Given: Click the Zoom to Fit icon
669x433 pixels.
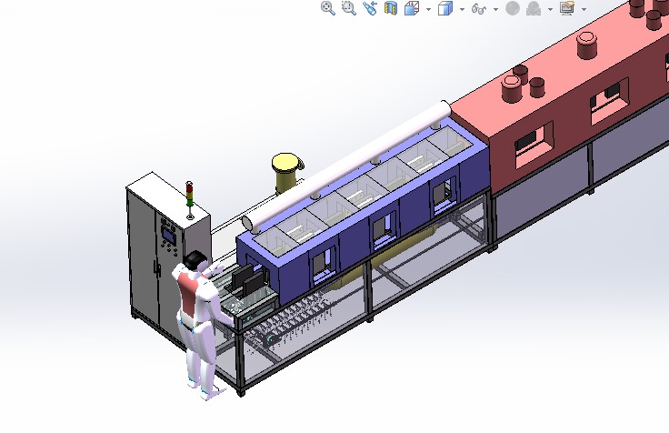Looking at the screenshot, I should [327, 8].
